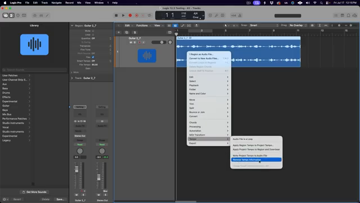
Task: Open the Quantize Off popup
Action: pos(101,38)
